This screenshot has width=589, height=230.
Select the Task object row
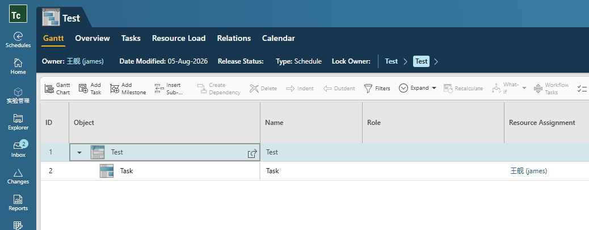126,171
